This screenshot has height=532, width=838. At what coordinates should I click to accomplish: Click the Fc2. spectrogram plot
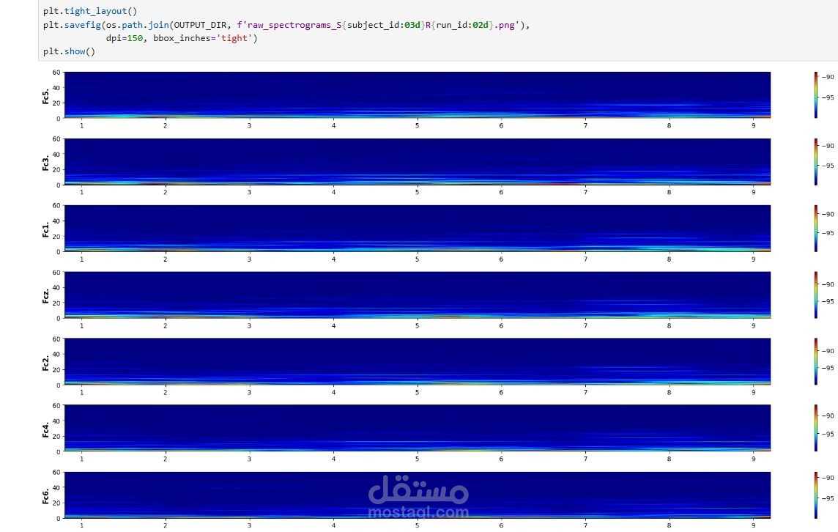pyautogui.click(x=418, y=361)
